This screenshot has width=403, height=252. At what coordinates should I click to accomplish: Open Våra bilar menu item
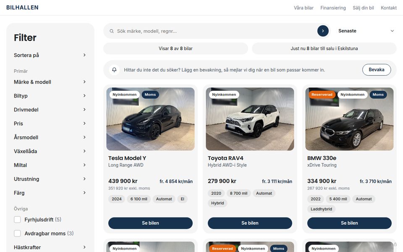pyautogui.click(x=304, y=8)
